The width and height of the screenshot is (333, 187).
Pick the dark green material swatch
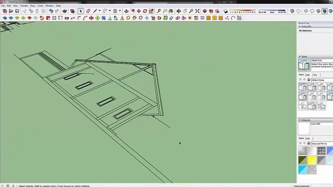click(303, 161)
